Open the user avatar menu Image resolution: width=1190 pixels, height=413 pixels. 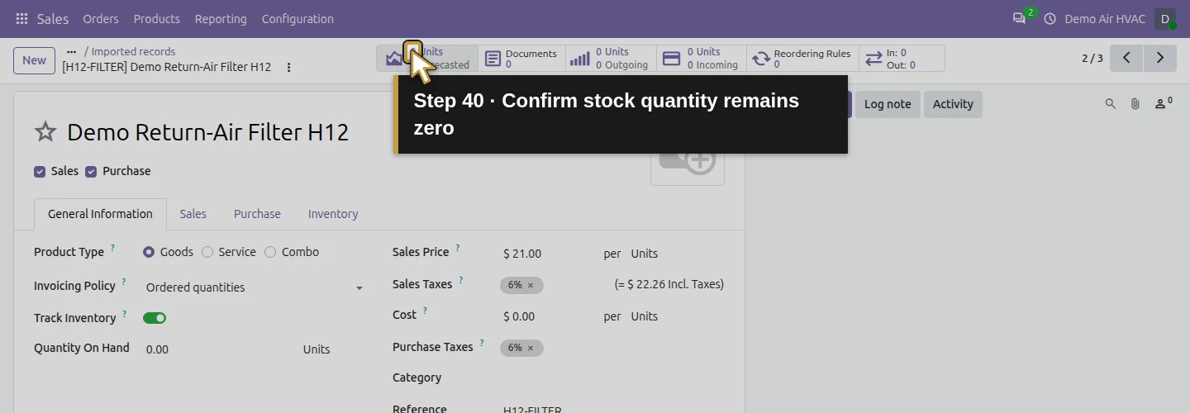(x=1165, y=18)
